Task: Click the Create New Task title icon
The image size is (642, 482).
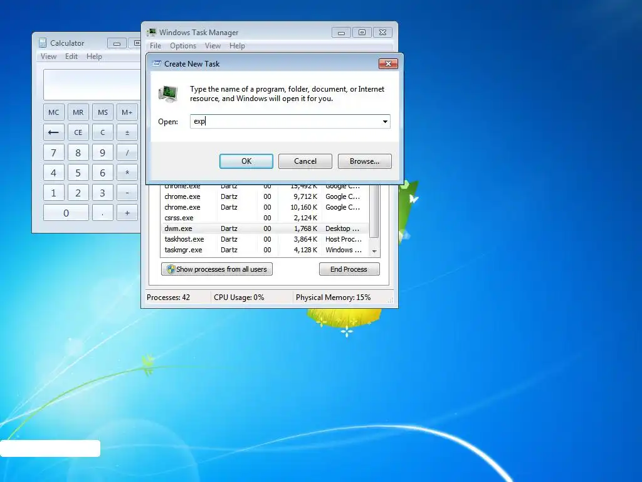Action: [x=156, y=63]
